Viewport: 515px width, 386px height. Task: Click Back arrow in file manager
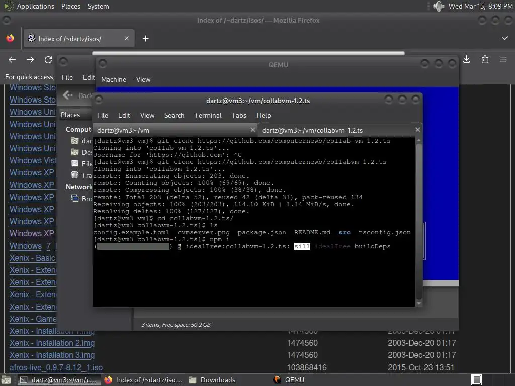click(x=68, y=95)
